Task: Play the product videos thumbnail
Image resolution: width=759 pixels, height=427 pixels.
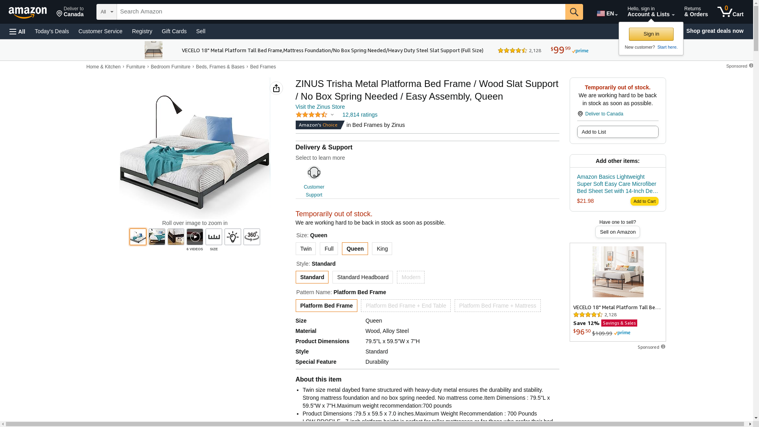Action: (x=195, y=237)
